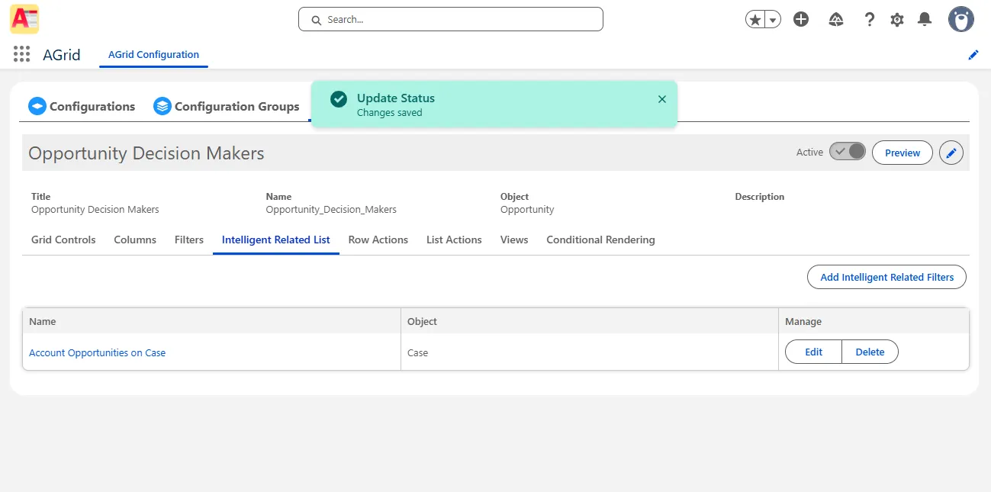Viewport: 991px width, 492px height.
Task: Click the Configuration Groups stack icon
Action: pos(162,106)
